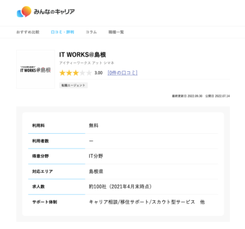
Task: Select the 口コミ・評判 navigation tab
Action: [63, 32]
